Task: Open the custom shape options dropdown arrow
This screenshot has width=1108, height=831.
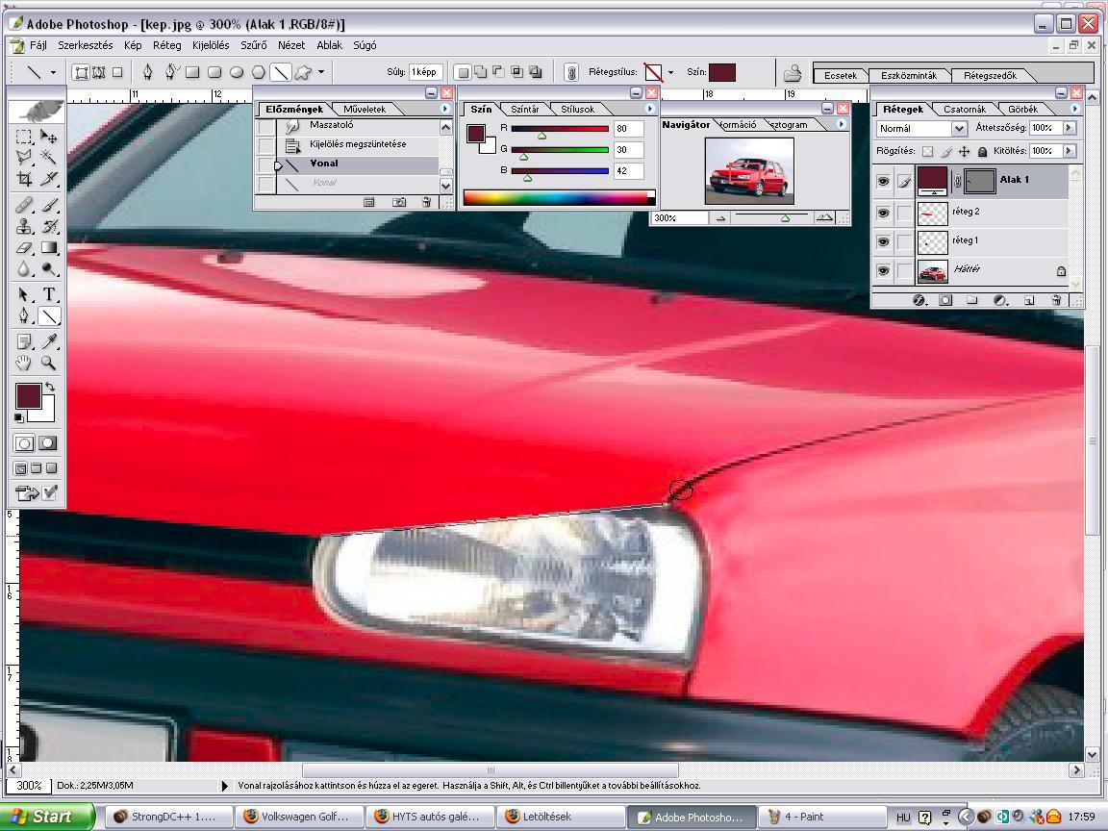Action: (320, 72)
